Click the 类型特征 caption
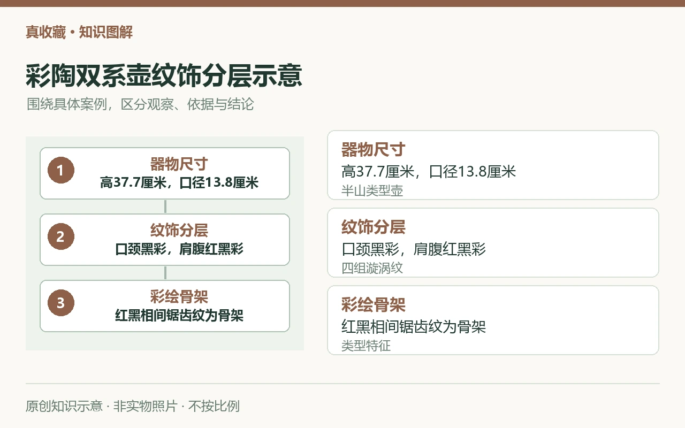 click(x=366, y=346)
